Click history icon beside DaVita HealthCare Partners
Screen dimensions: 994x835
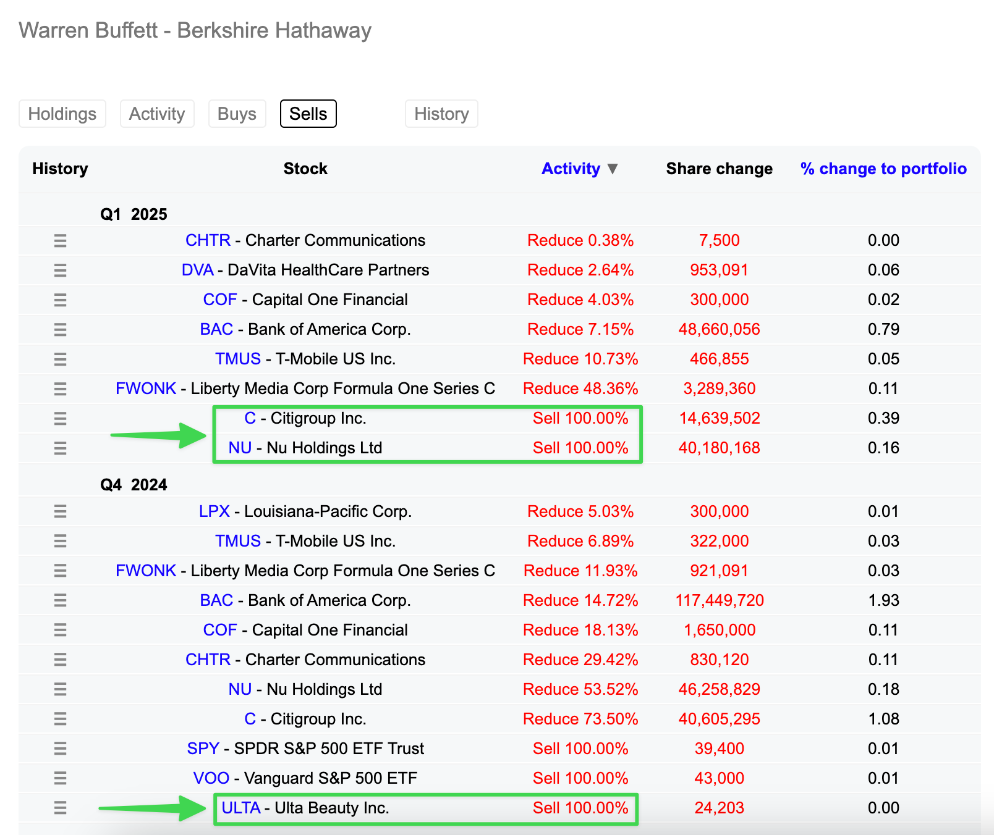[x=60, y=271]
